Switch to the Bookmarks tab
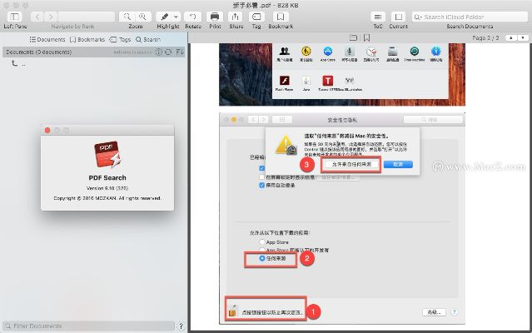Image resolution: width=532 pixels, height=333 pixels. [87, 39]
